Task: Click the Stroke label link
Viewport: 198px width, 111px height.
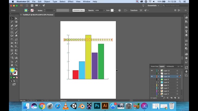Action: point(40,10)
